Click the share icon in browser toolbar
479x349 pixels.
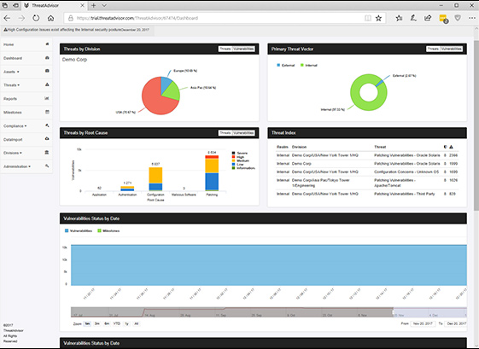pos(428,18)
